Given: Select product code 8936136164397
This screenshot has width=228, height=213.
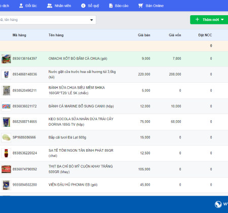Looking at the screenshot, I should click(x=25, y=59).
